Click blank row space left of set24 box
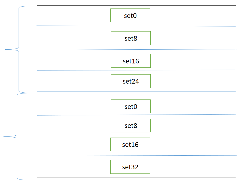 click(x=74, y=81)
